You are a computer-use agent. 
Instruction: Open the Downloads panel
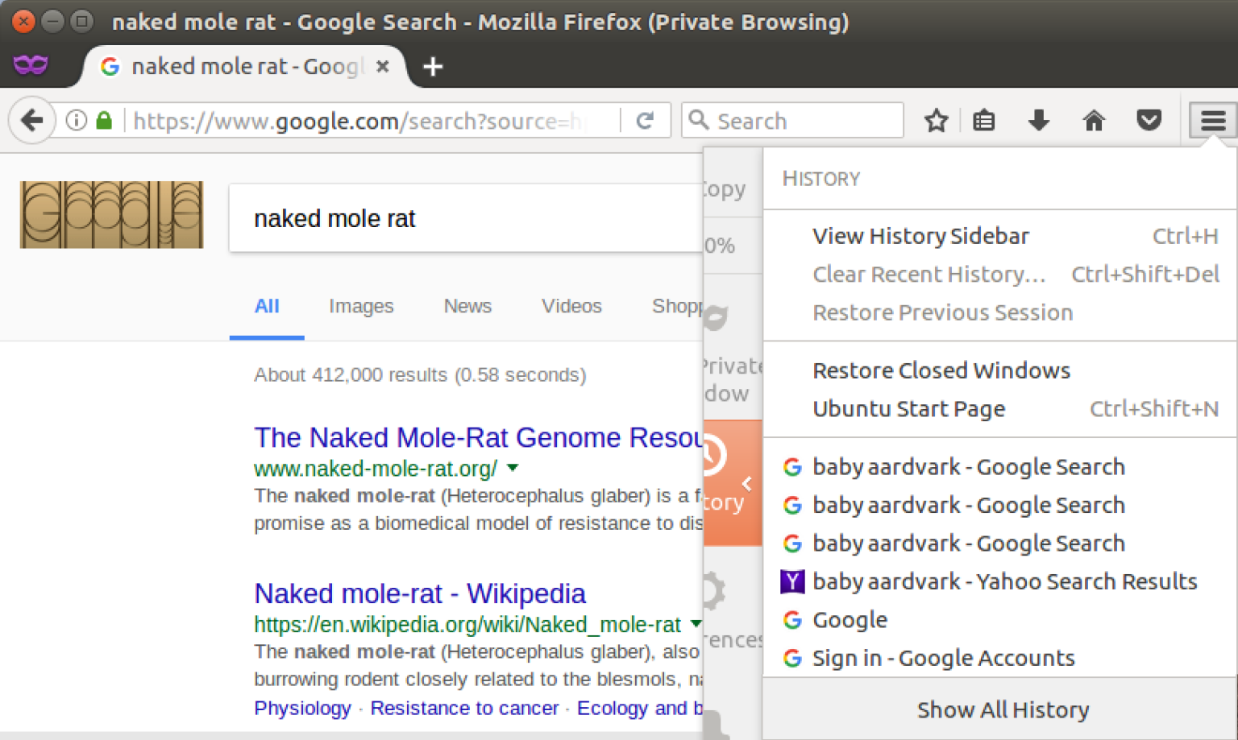click(1039, 120)
